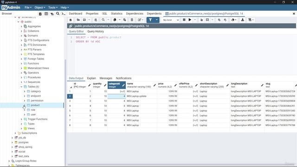Close the public.product query tab
The height and width of the screenshot is (167, 297).
tap(294, 13)
